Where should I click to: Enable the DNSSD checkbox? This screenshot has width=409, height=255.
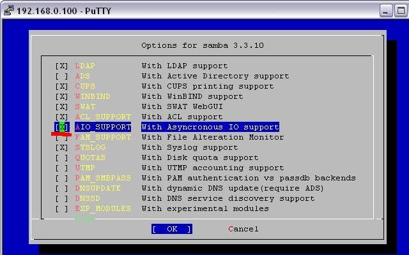coord(61,198)
